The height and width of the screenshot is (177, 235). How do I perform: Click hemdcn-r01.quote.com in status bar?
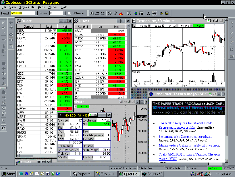[123, 168]
